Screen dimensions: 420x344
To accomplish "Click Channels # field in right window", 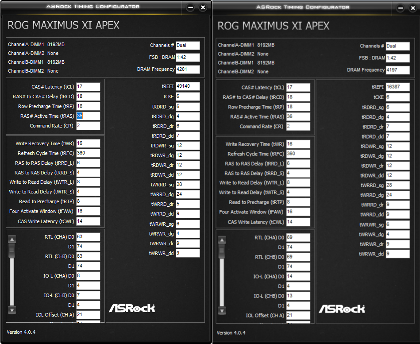I will click(x=398, y=46).
